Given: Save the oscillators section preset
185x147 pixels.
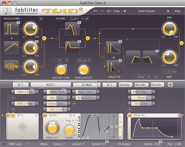Looking at the screenshot, I should pyautogui.click(x=41, y=19).
